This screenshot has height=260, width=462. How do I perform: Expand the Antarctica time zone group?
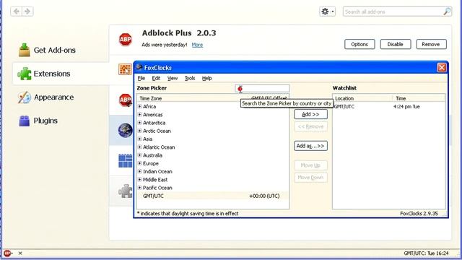pyautogui.click(x=140, y=122)
